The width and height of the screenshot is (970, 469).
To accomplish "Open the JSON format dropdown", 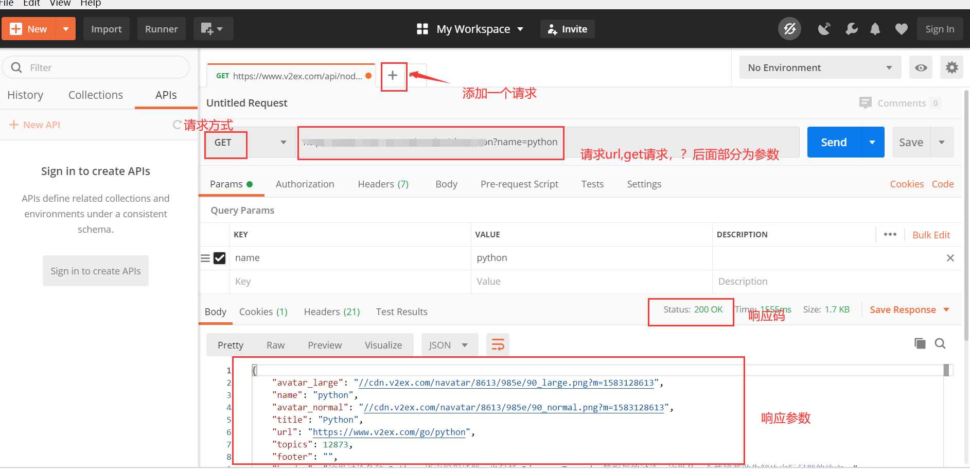I will click(449, 345).
